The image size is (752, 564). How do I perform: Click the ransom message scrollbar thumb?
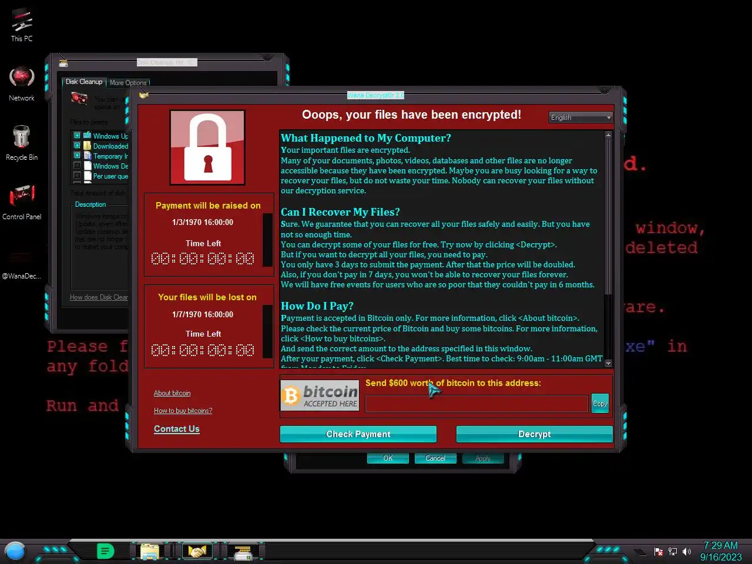(x=608, y=216)
